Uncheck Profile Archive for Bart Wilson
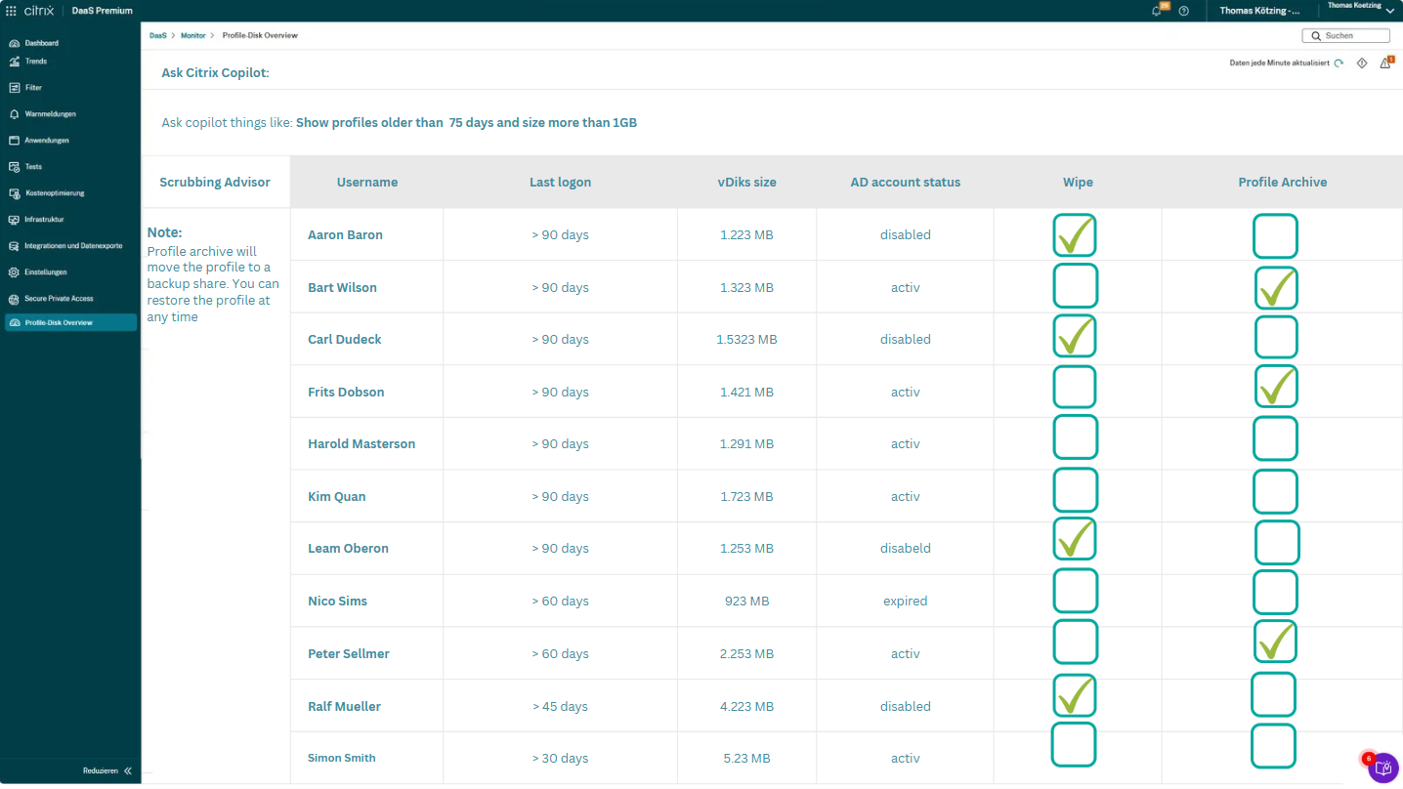The width and height of the screenshot is (1403, 789). (x=1276, y=288)
